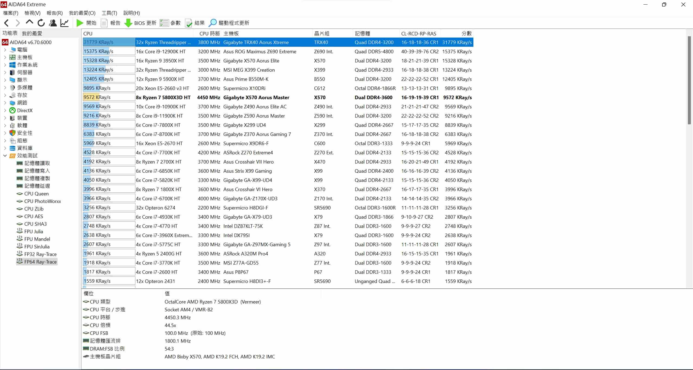Sort by the CPU 時脈 column header
Screen dimensions: 693x370
pyautogui.click(x=208, y=34)
